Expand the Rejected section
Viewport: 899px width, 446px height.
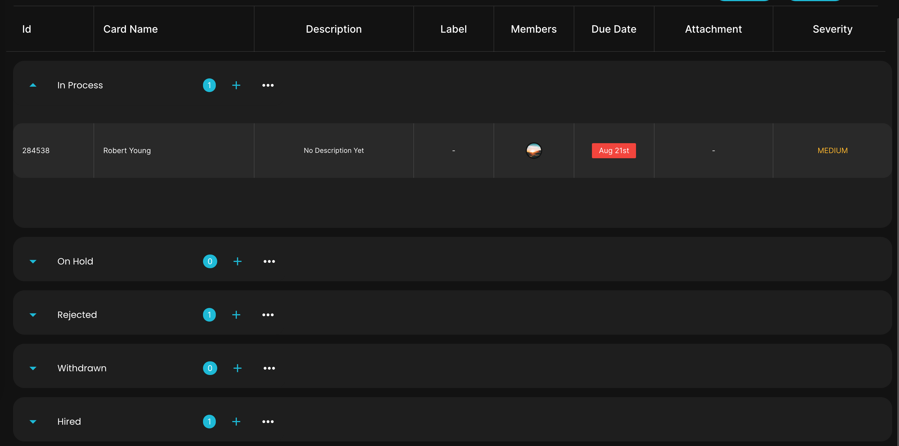[33, 315]
